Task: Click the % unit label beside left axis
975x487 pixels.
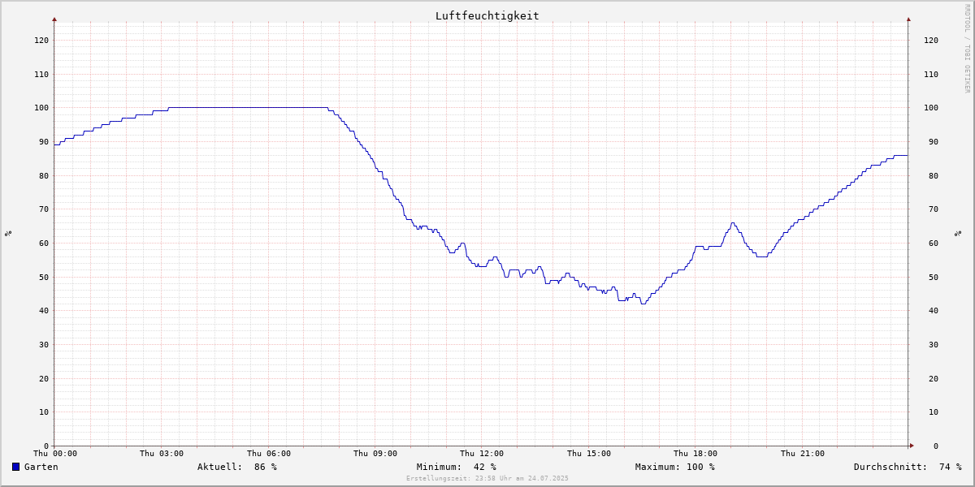Action: 8,234
